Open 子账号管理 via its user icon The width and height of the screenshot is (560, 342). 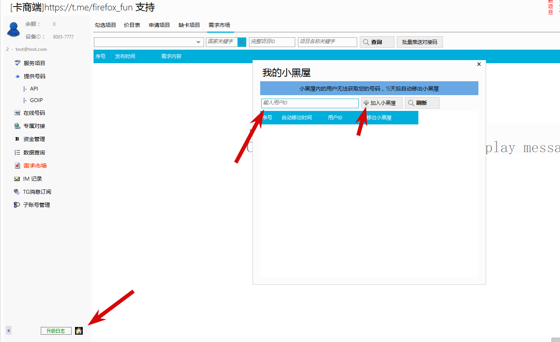click(17, 205)
